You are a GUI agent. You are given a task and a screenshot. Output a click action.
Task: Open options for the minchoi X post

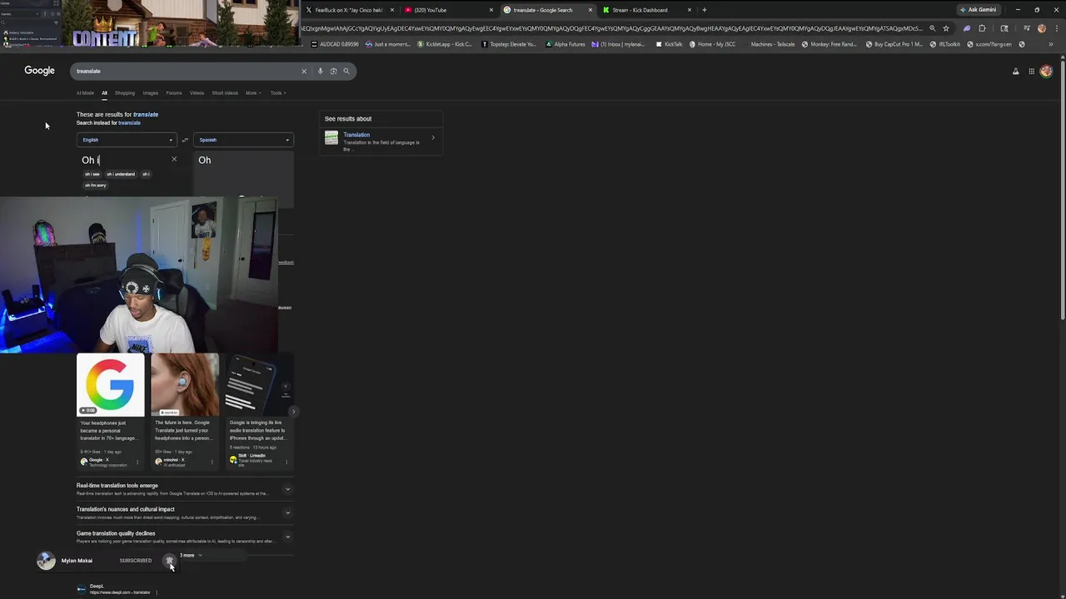click(x=212, y=462)
